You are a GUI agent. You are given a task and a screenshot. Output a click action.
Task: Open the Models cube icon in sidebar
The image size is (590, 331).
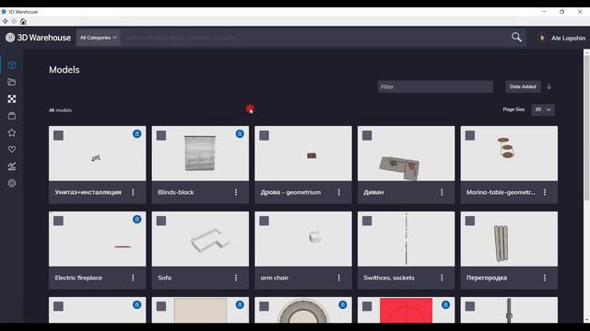pyautogui.click(x=12, y=65)
